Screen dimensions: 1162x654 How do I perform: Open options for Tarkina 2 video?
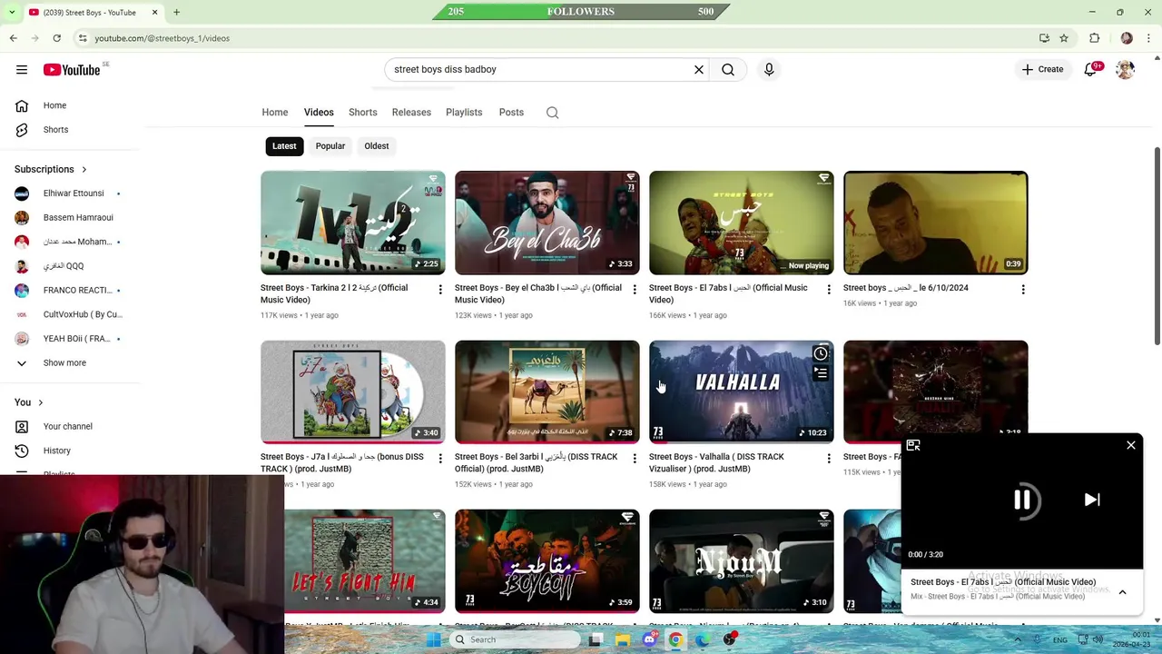point(440,289)
